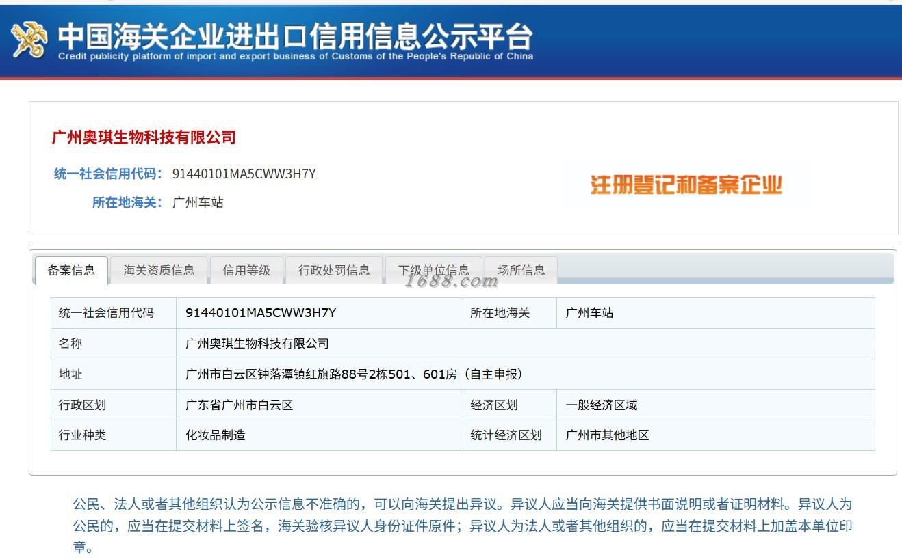This screenshot has width=902, height=559.
Task: Click 广州车站 next to blue 所在地海关 label
Action: tap(198, 202)
